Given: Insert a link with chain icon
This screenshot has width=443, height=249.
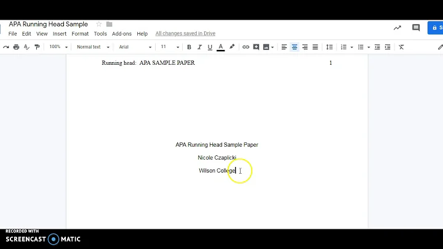Looking at the screenshot, I should (x=245, y=47).
